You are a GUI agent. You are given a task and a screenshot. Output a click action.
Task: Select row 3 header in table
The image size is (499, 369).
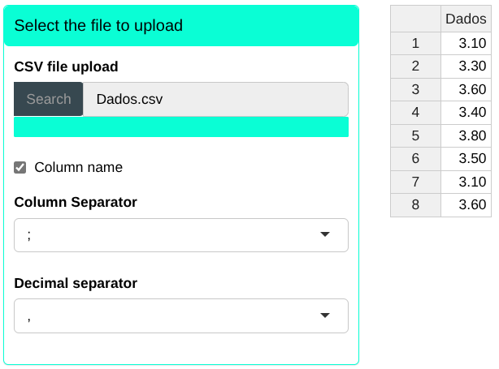tap(415, 90)
